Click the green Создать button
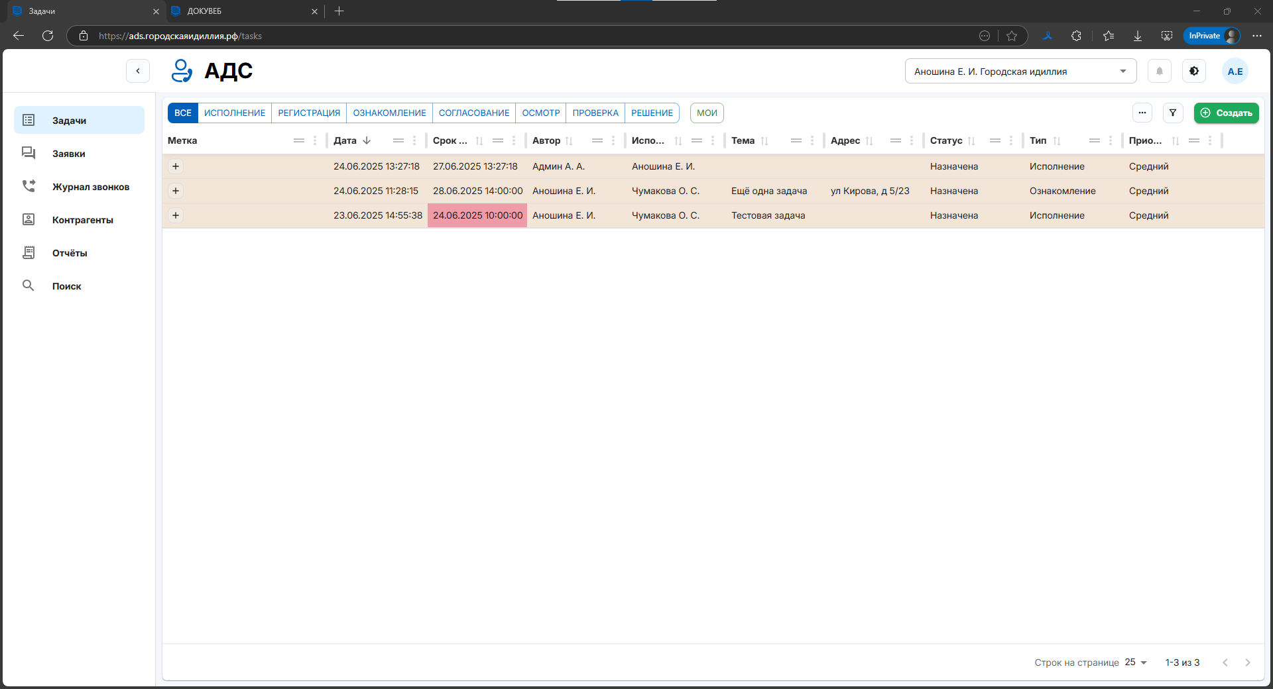 point(1226,113)
